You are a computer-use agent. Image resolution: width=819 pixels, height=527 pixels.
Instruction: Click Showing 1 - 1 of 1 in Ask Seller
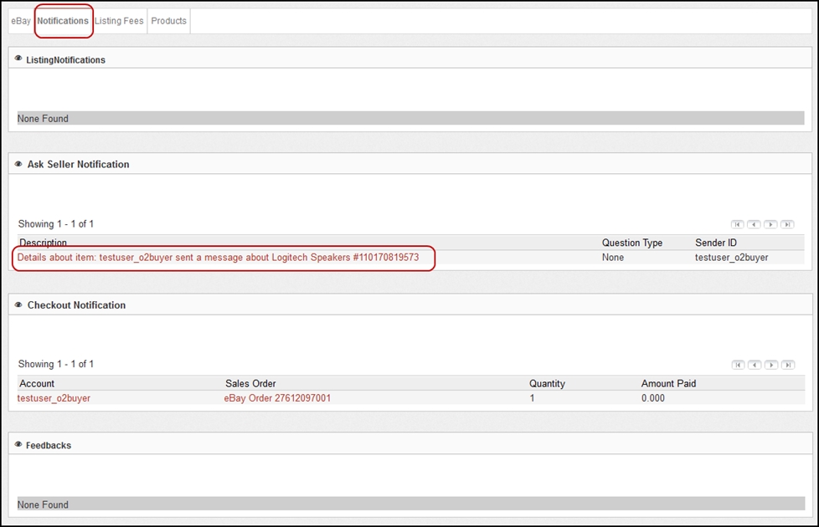pyautogui.click(x=56, y=224)
